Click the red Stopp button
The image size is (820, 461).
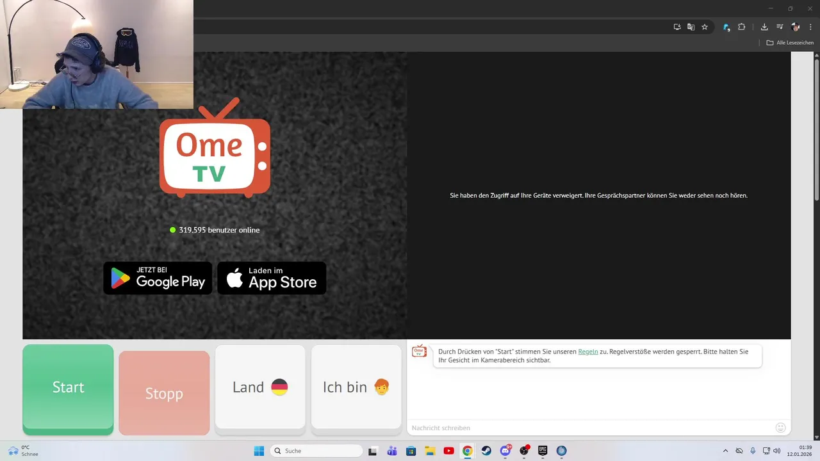point(164,393)
